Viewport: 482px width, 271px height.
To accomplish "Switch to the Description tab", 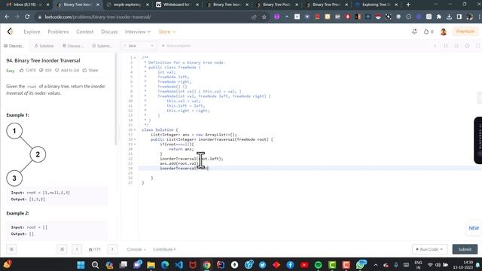I will point(14,46).
